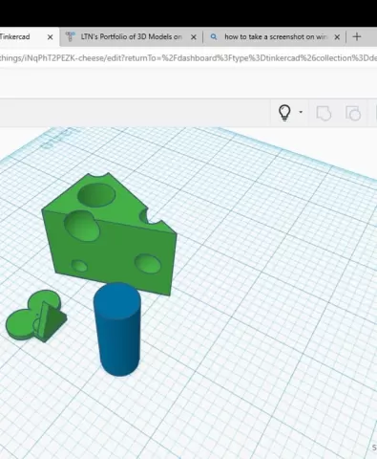
Task: Select the small green mouse shape
Action: (35, 316)
